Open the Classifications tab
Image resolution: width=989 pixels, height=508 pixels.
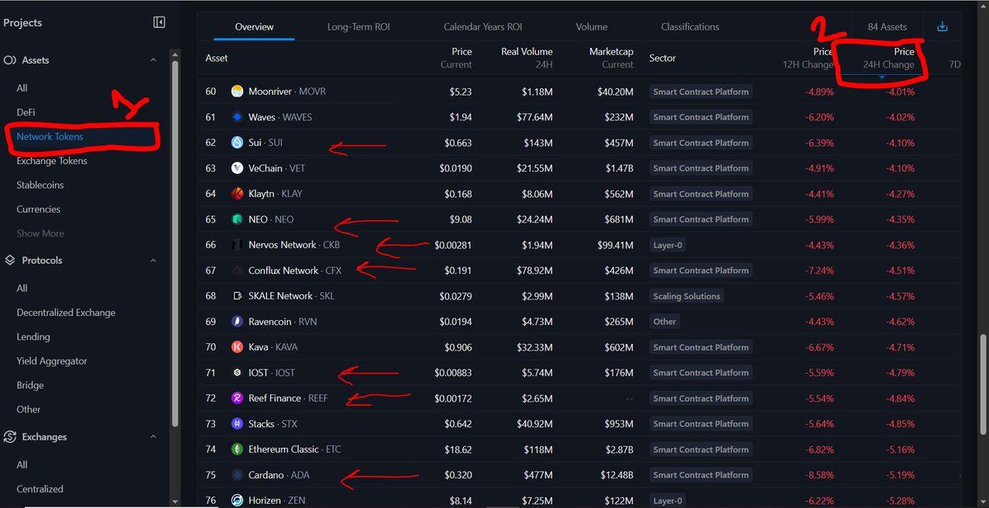[x=690, y=26]
